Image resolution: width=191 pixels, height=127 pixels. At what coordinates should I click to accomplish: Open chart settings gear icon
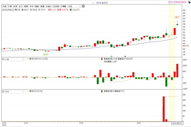[83, 6]
